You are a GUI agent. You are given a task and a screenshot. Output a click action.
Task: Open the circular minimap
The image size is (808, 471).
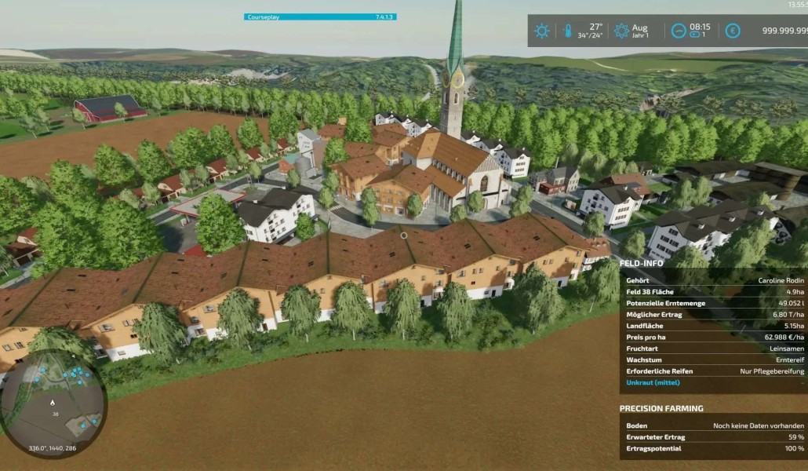coord(53,403)
